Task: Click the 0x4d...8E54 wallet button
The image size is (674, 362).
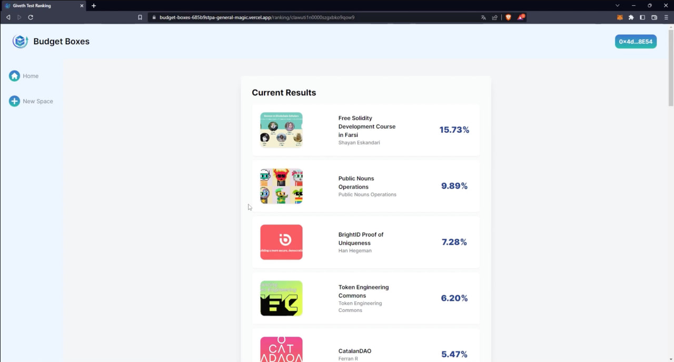Action: click(636, 42)
